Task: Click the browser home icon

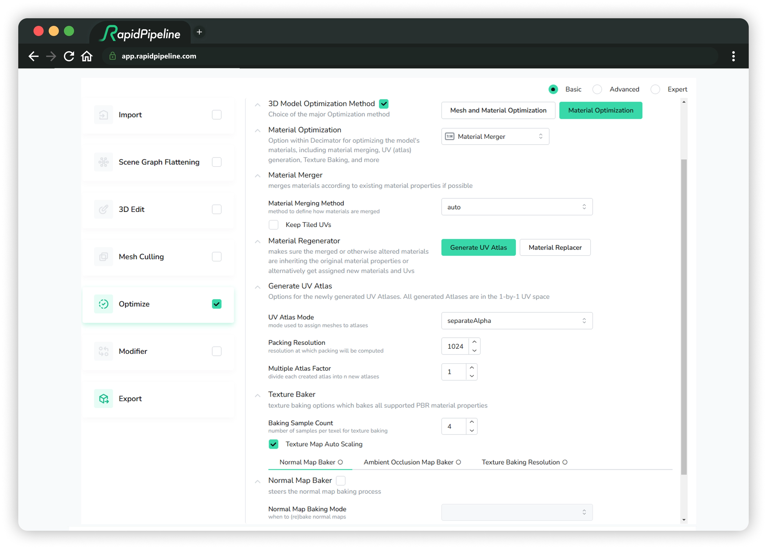Action: 87,56
